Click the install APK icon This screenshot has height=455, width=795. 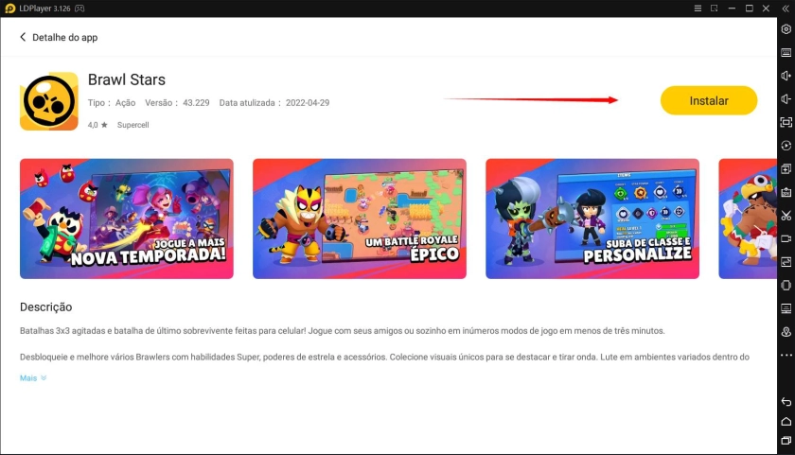coord(786,192)
